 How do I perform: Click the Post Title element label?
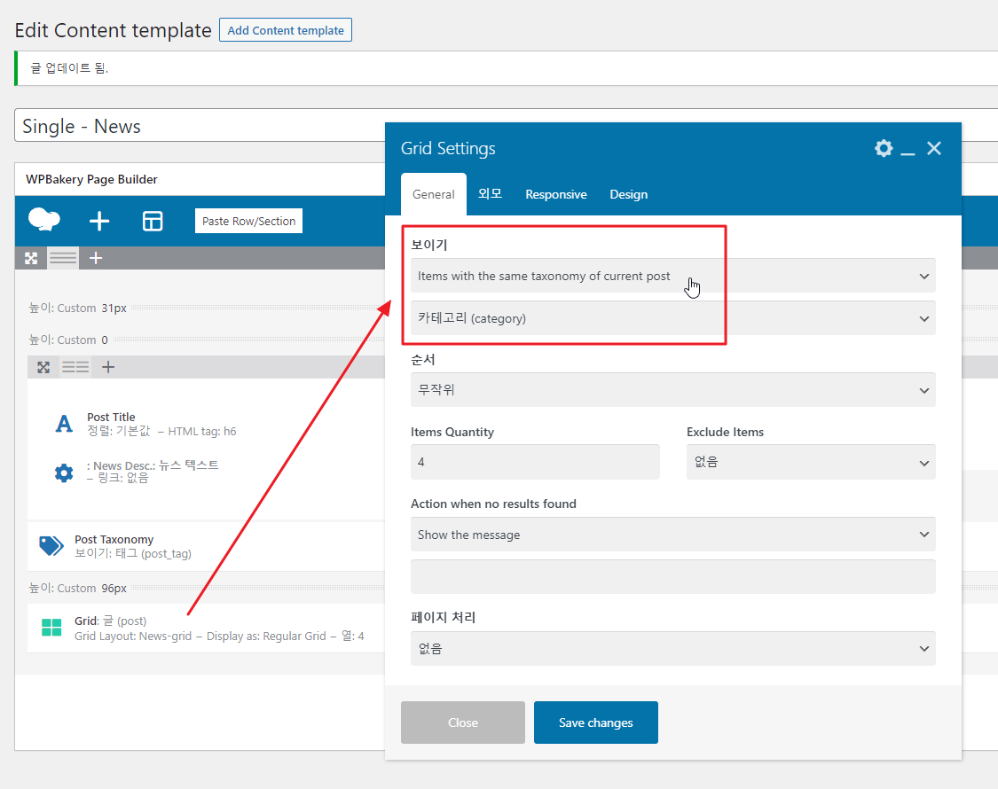pos(111,417)
